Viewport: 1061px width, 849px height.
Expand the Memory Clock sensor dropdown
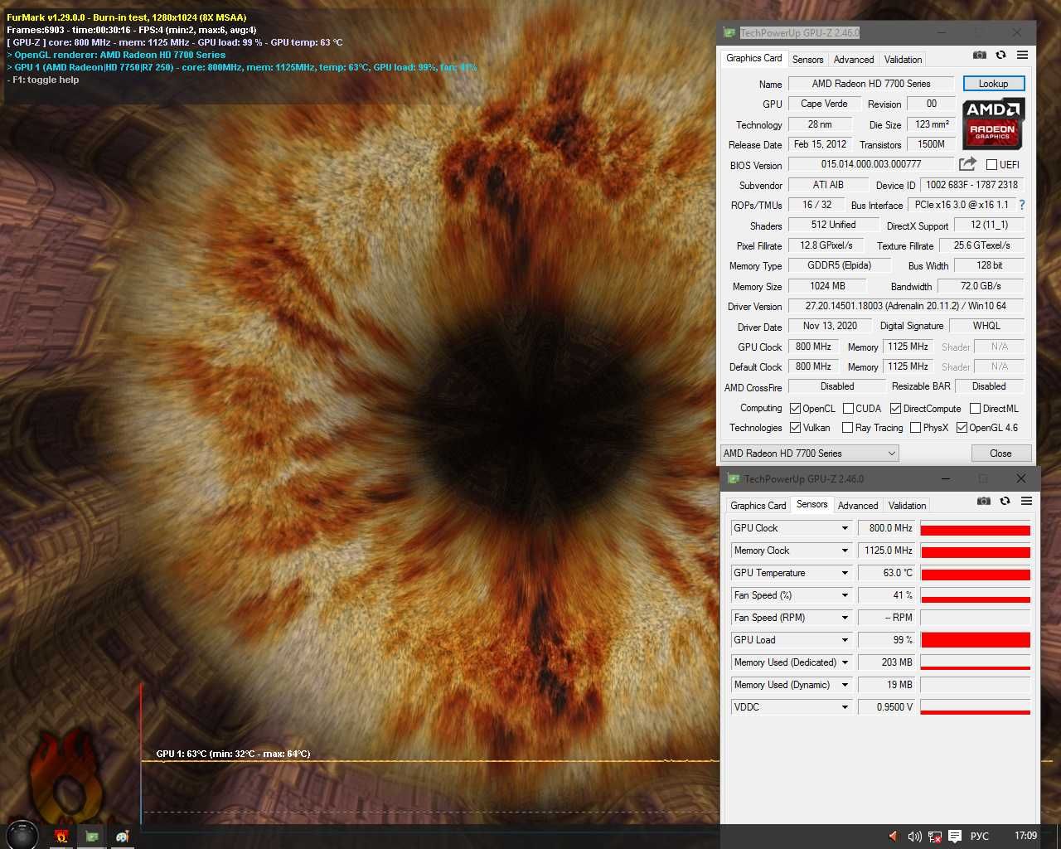[x=845, y=551]
